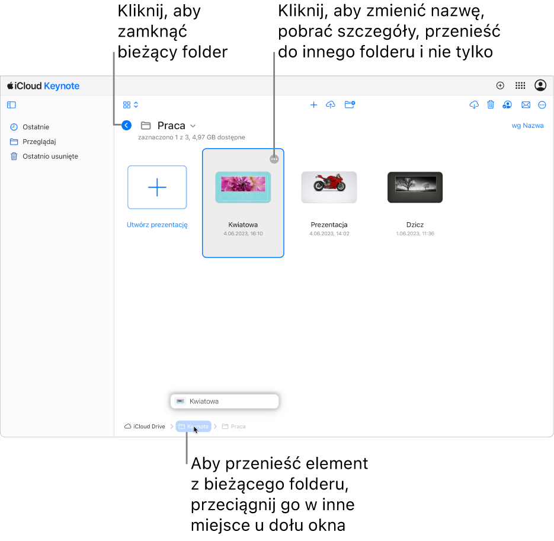Open the Kwiatowa thumbnail more options button

point(274,159)
